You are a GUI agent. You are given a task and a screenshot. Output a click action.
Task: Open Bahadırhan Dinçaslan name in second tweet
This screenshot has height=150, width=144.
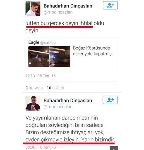click(68, 101)
